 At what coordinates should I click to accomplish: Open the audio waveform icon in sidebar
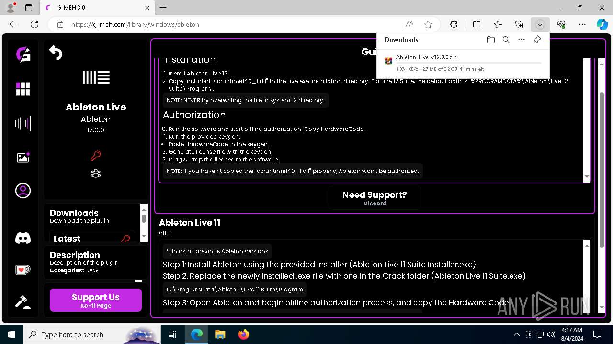[x=23, y=124]
